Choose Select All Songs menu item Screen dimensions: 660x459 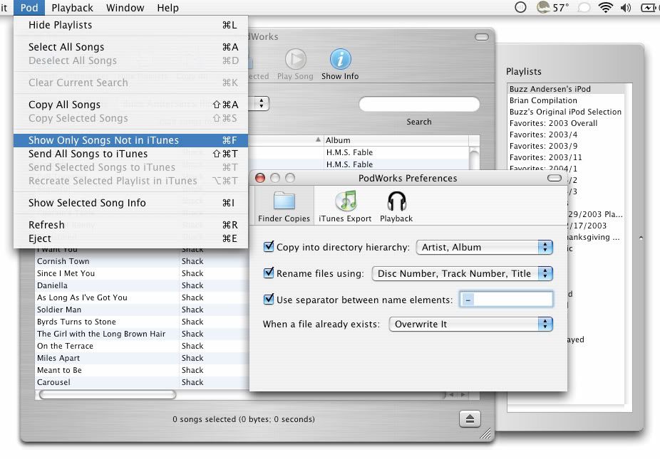(x=130, y=47)
